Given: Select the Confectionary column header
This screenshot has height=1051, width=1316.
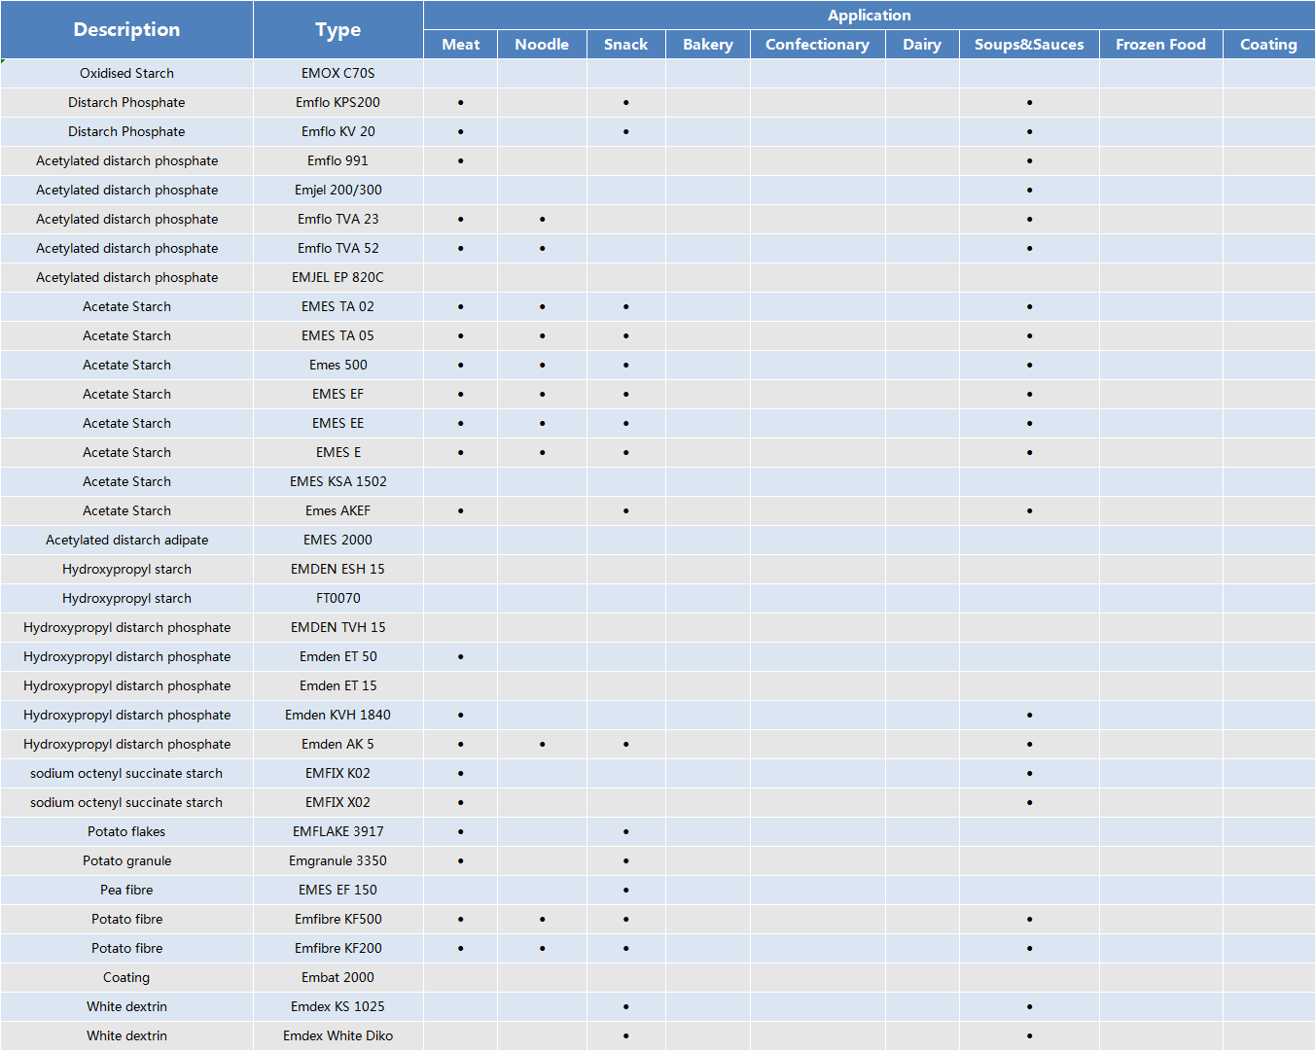Looking at the screenshot, I should pyautogui.click(x=817, y=44).
